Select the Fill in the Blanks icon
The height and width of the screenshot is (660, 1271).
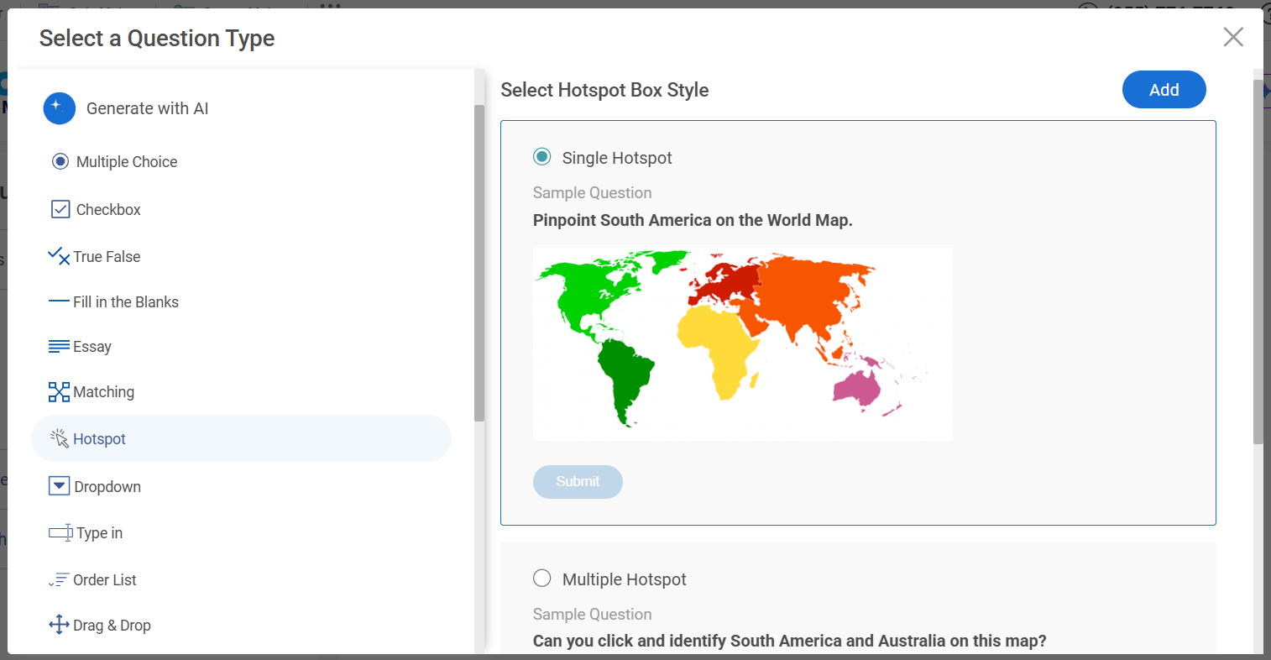coord(59,301)
